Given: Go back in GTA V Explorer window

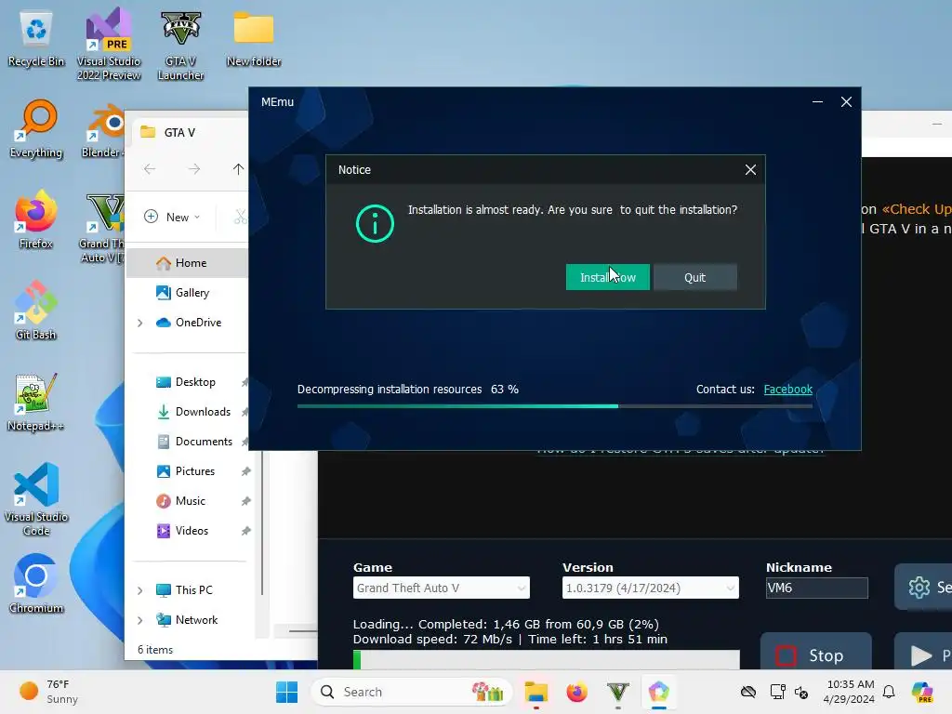Looking at the screenshot, I should click(150, 169).
